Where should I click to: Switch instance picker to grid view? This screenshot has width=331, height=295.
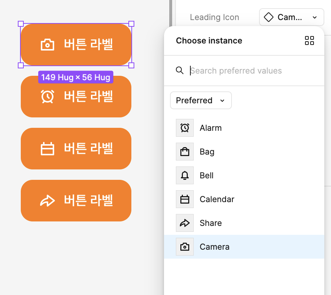(309, 40)
